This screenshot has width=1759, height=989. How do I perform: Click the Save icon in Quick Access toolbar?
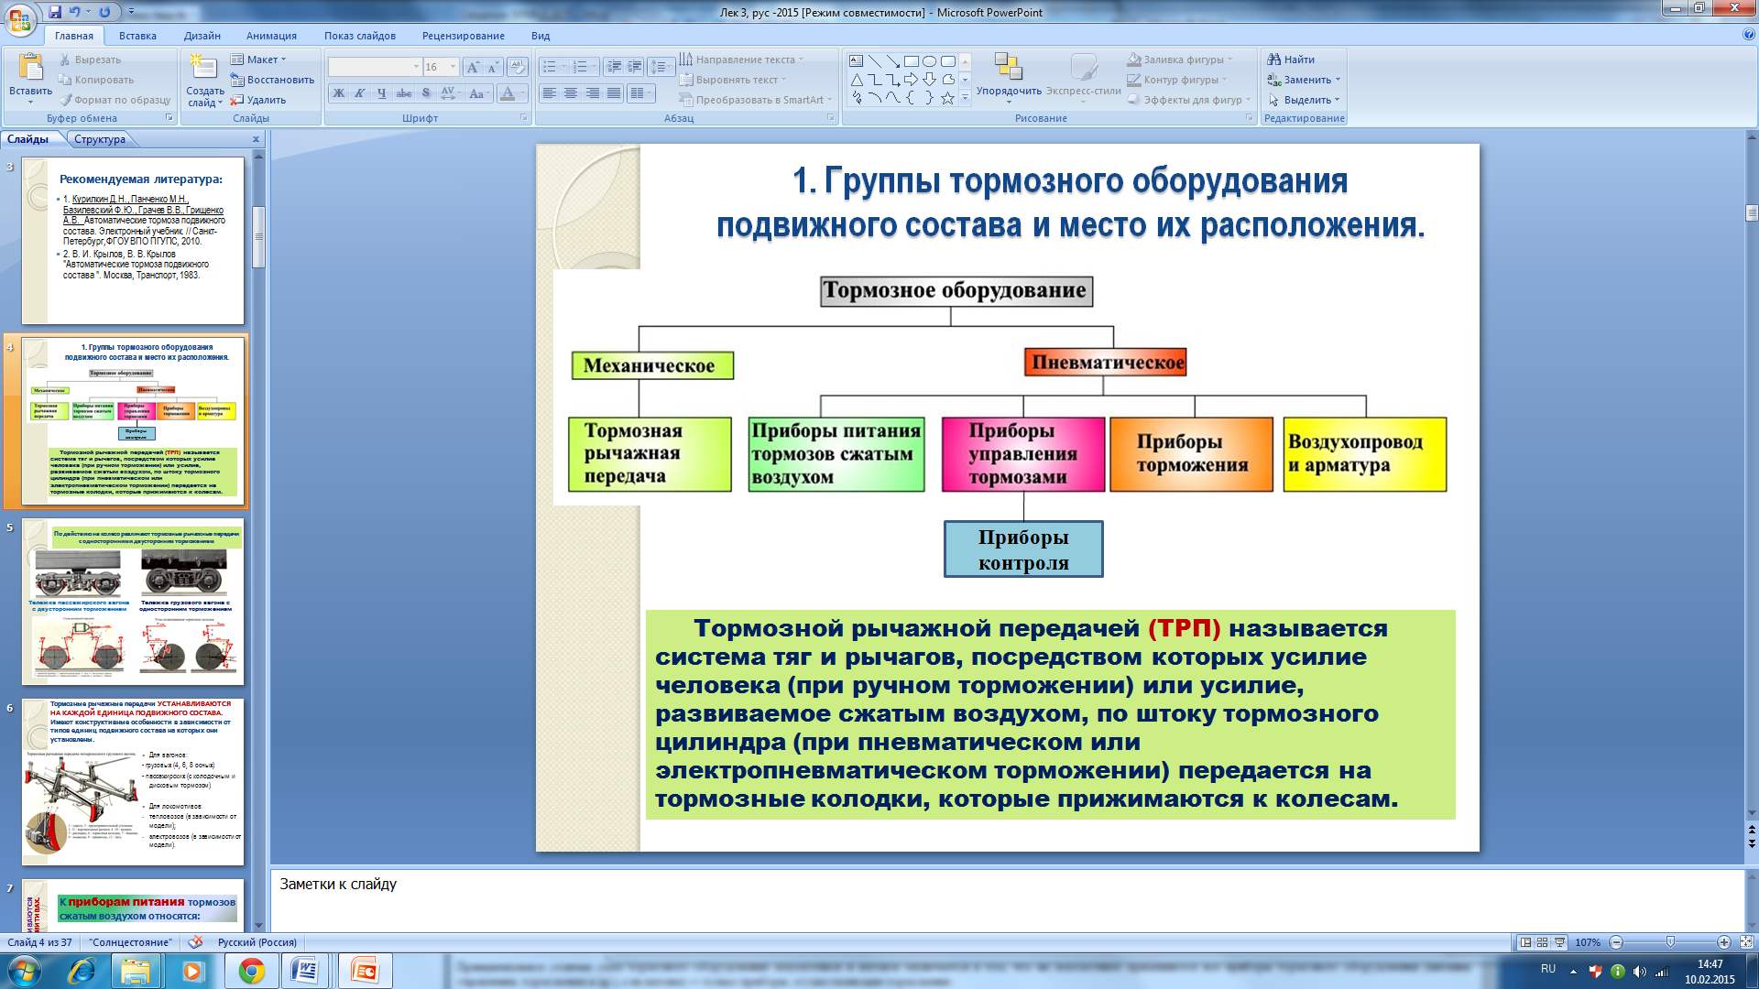click(55, 12)
